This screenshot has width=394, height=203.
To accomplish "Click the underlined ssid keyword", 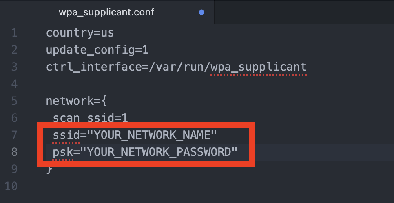I will click(x=66, y=134).
